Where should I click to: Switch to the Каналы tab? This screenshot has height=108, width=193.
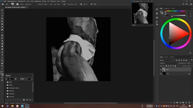click(166, 57)
